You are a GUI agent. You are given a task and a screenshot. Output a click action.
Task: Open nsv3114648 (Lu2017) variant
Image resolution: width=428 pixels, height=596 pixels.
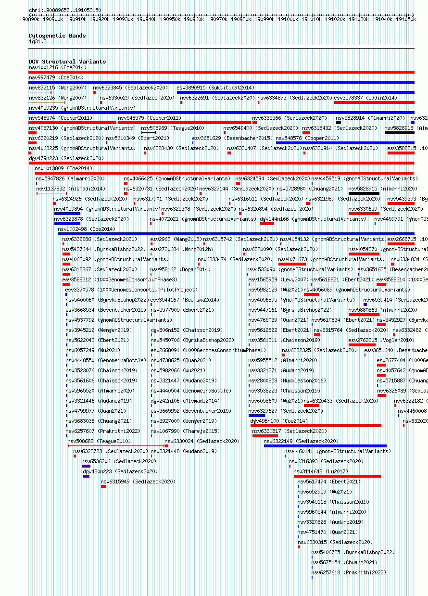321,471
